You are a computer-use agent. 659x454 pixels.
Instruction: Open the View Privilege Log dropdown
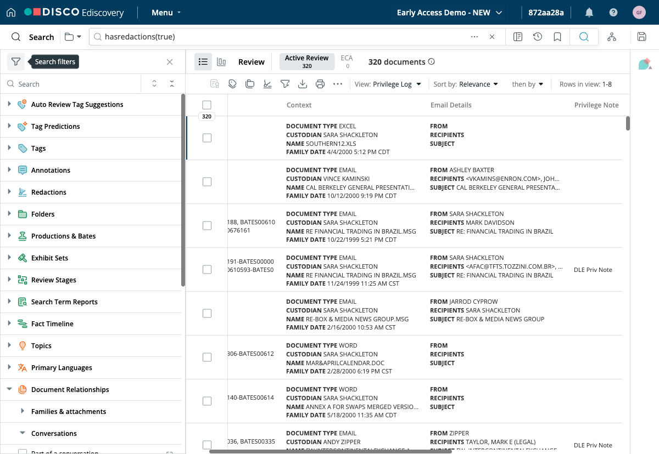(388, 84)
